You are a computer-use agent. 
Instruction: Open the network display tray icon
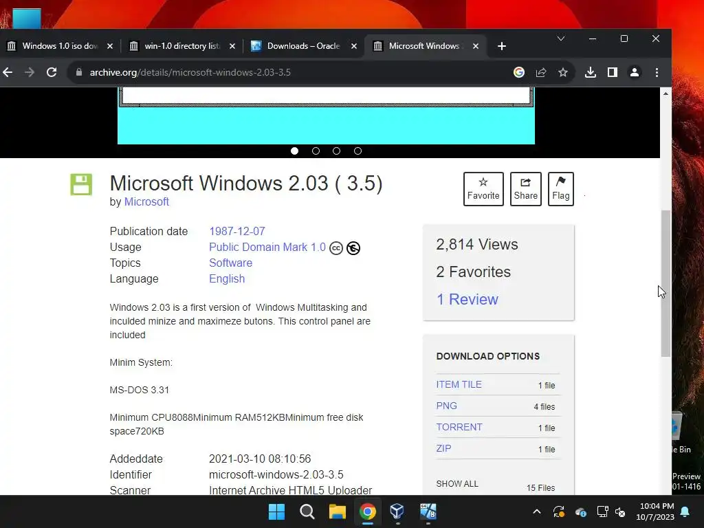click(602, 511)
